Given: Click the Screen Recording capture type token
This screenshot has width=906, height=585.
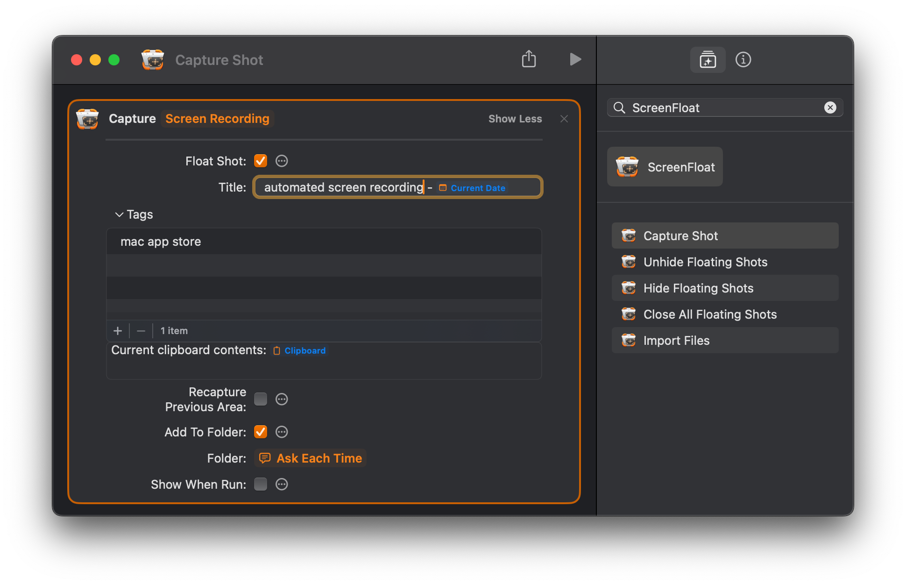Looking at the screenshot, I should pos(217,119).
